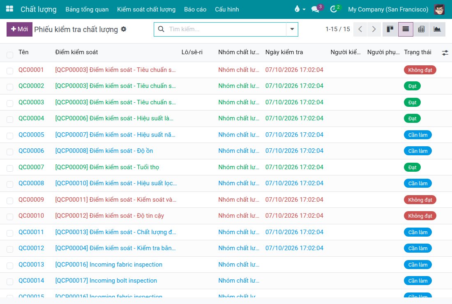Expand the search filter dropdown arrow
The image size is (452, 304).
click(292, 29)
